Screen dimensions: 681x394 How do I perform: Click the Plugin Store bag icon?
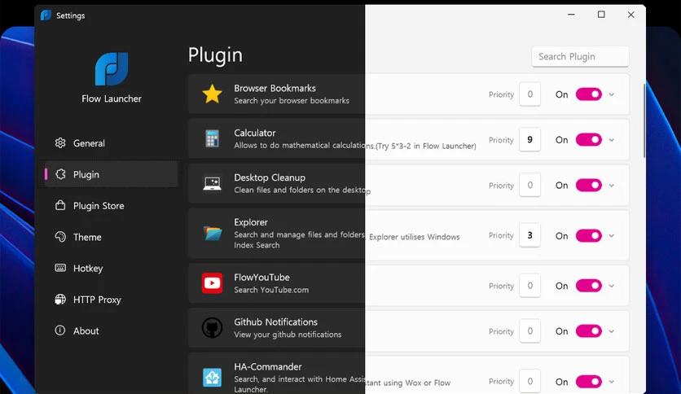tap(60, 205)
